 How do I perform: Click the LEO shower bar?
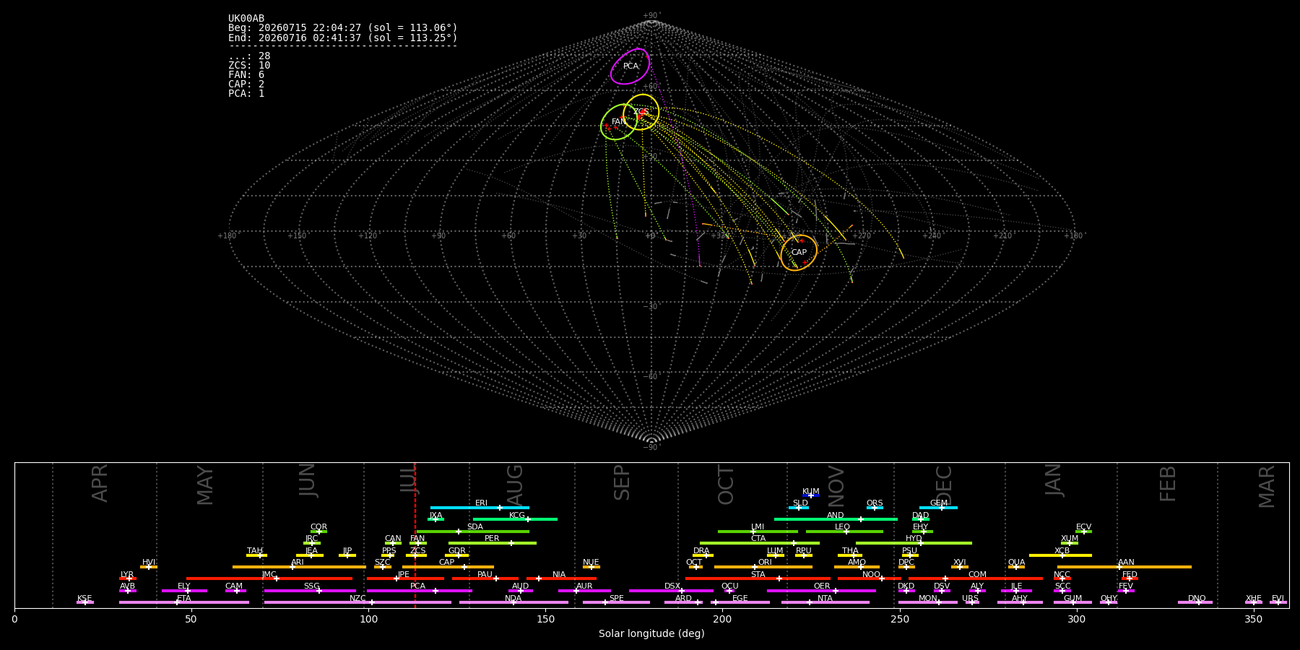(844, 532)
